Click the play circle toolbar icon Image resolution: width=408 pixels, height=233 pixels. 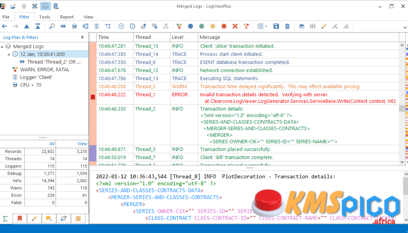(x=121, y=26)
